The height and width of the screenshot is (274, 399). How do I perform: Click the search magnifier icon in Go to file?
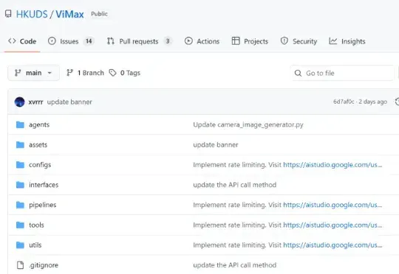click(298, 74)
